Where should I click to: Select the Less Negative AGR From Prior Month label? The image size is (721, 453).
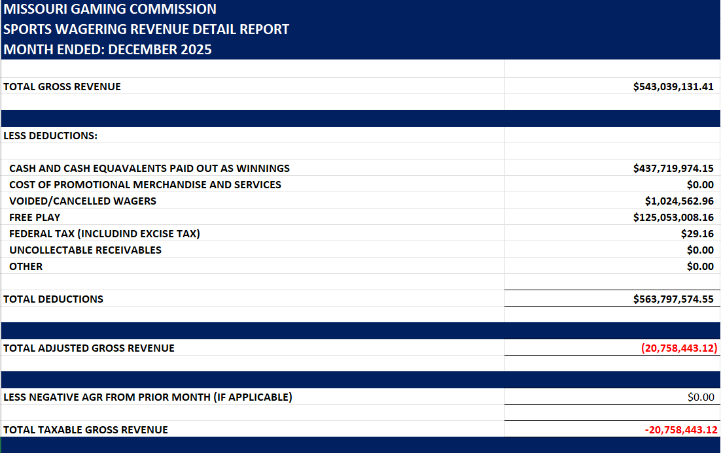(148, 397)
